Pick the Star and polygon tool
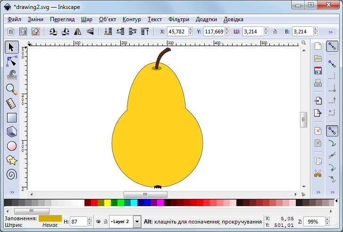 tap(12, 160)
